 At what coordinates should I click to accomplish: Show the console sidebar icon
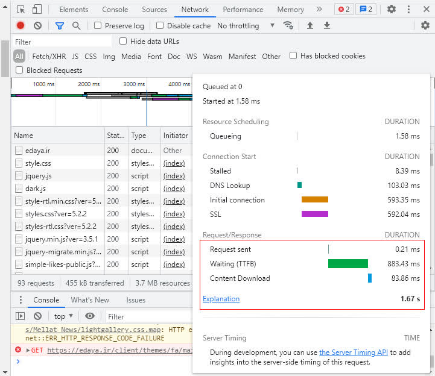[x=20, y=316]
